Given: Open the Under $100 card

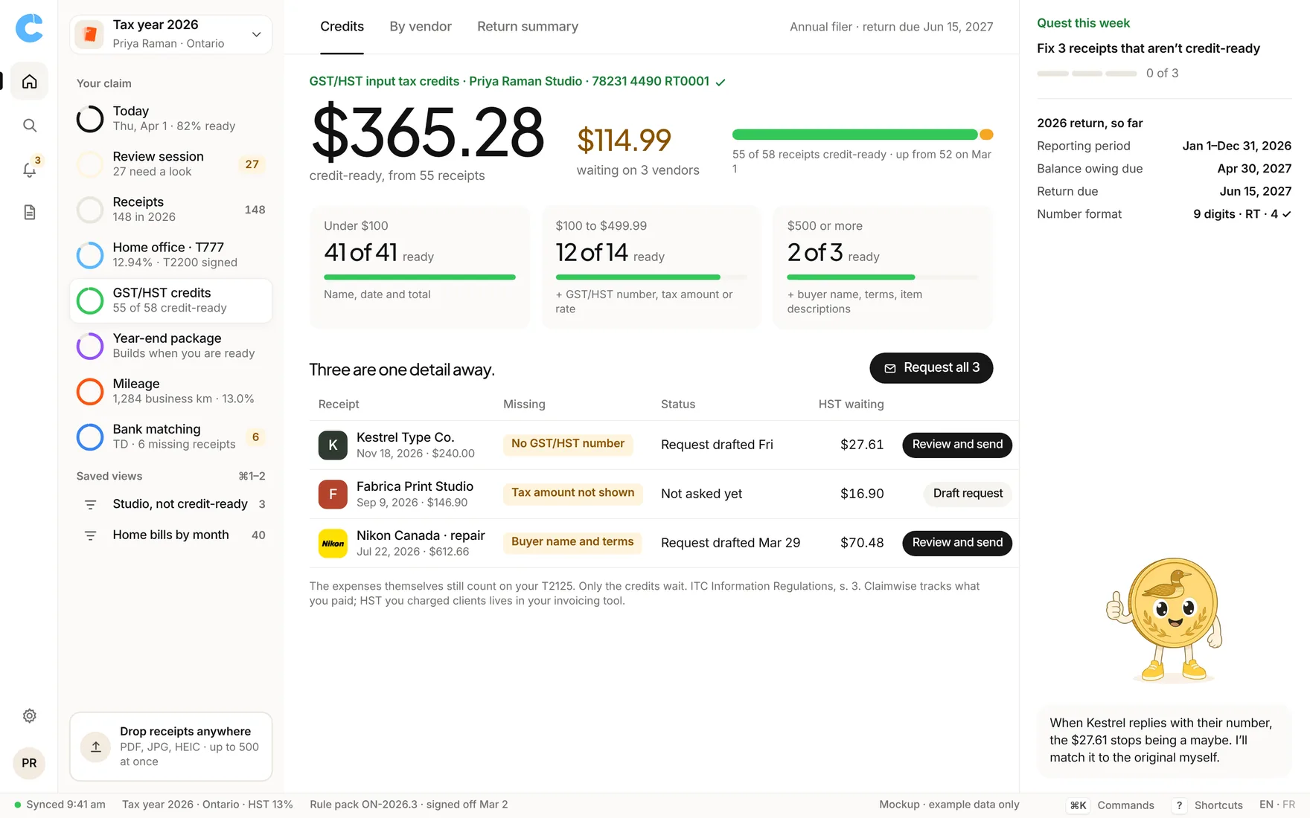Looking at the screenshot, I should click(420, 267).
